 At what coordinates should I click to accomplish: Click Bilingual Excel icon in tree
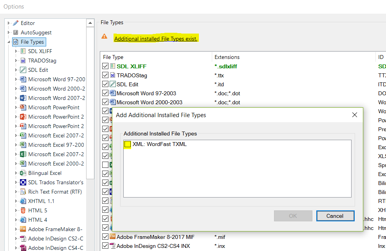click(x=23, y=173)
